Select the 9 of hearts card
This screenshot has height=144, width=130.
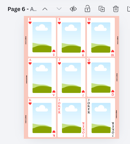[x=71, y=37]
